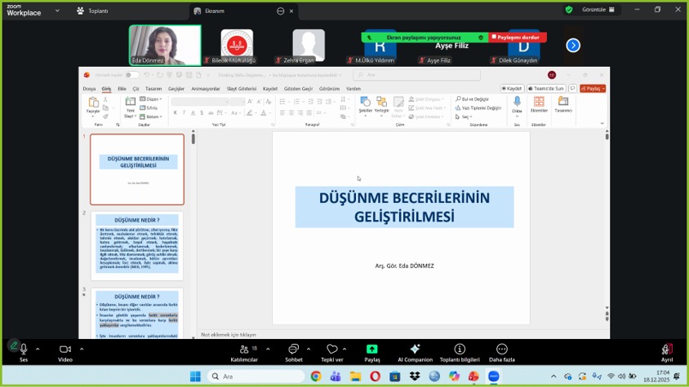The width and height of the screenshot is (689, 387).
Task: Open the Zoom Workplace menu arrow
Action: (x=58, y=11)
